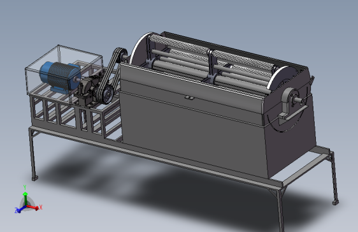Screen dimensions: 358x232
Task: Click the small latch on the tank front
Action: [189, 98]
